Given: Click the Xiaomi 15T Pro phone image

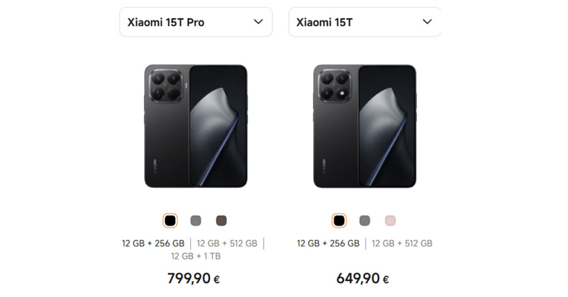Looking at the screenshot, I should click(196, 126).
